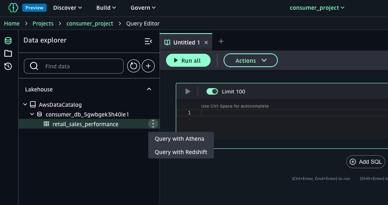Collapse the consumer_db_5gwbgek3h40ie1 tree node
The width and height of the screenshot is (388, 205).
[32, 114]
